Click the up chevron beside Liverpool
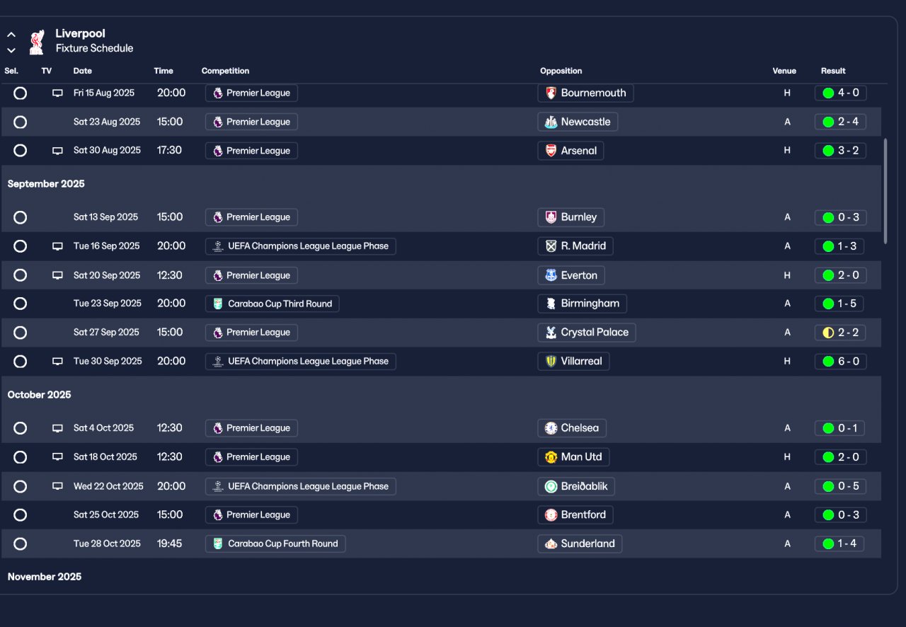Screen dimensions: 906x627 11,35
